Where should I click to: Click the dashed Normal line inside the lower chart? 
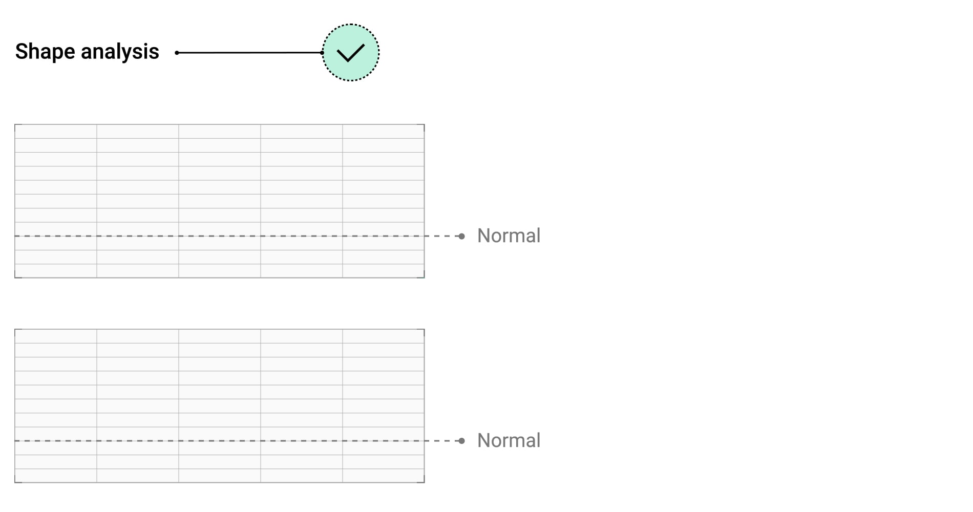tap(220, 441)
